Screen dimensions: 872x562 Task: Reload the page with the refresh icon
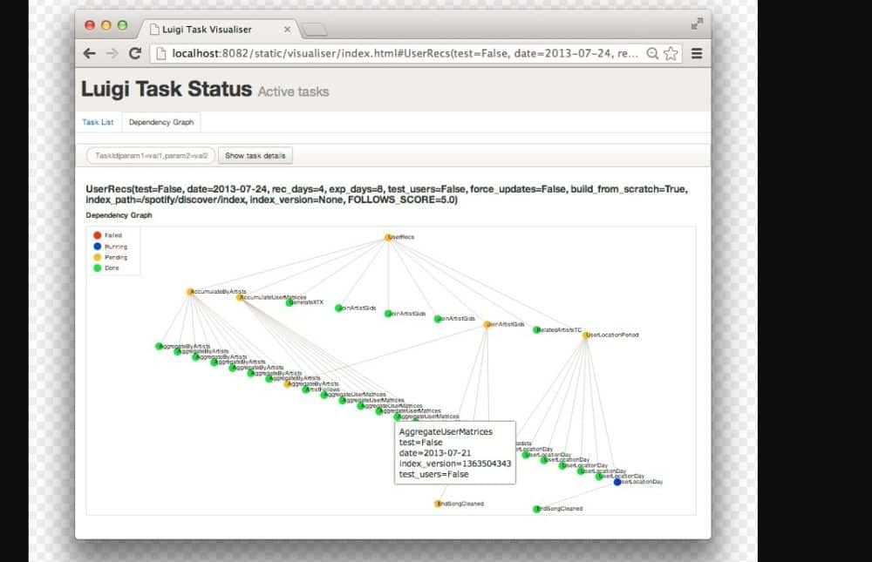pos(135,53)
